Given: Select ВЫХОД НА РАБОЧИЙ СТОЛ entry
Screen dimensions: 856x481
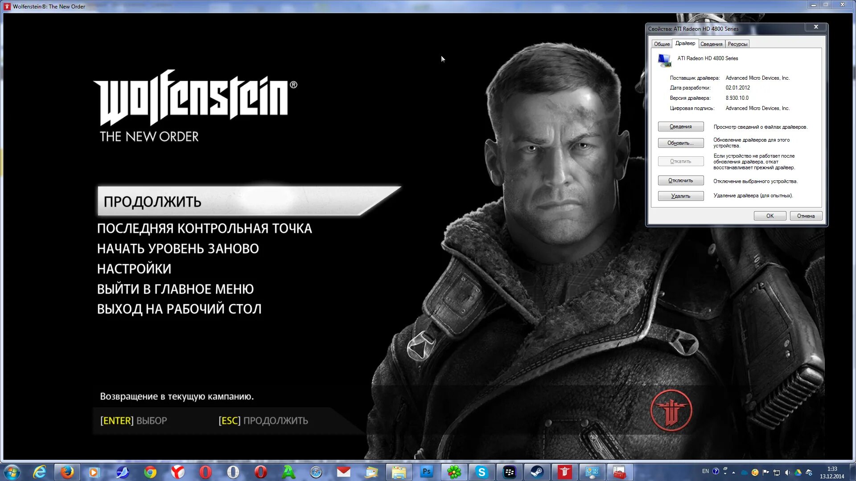Looking at the screenshot, I should point(179,309).
